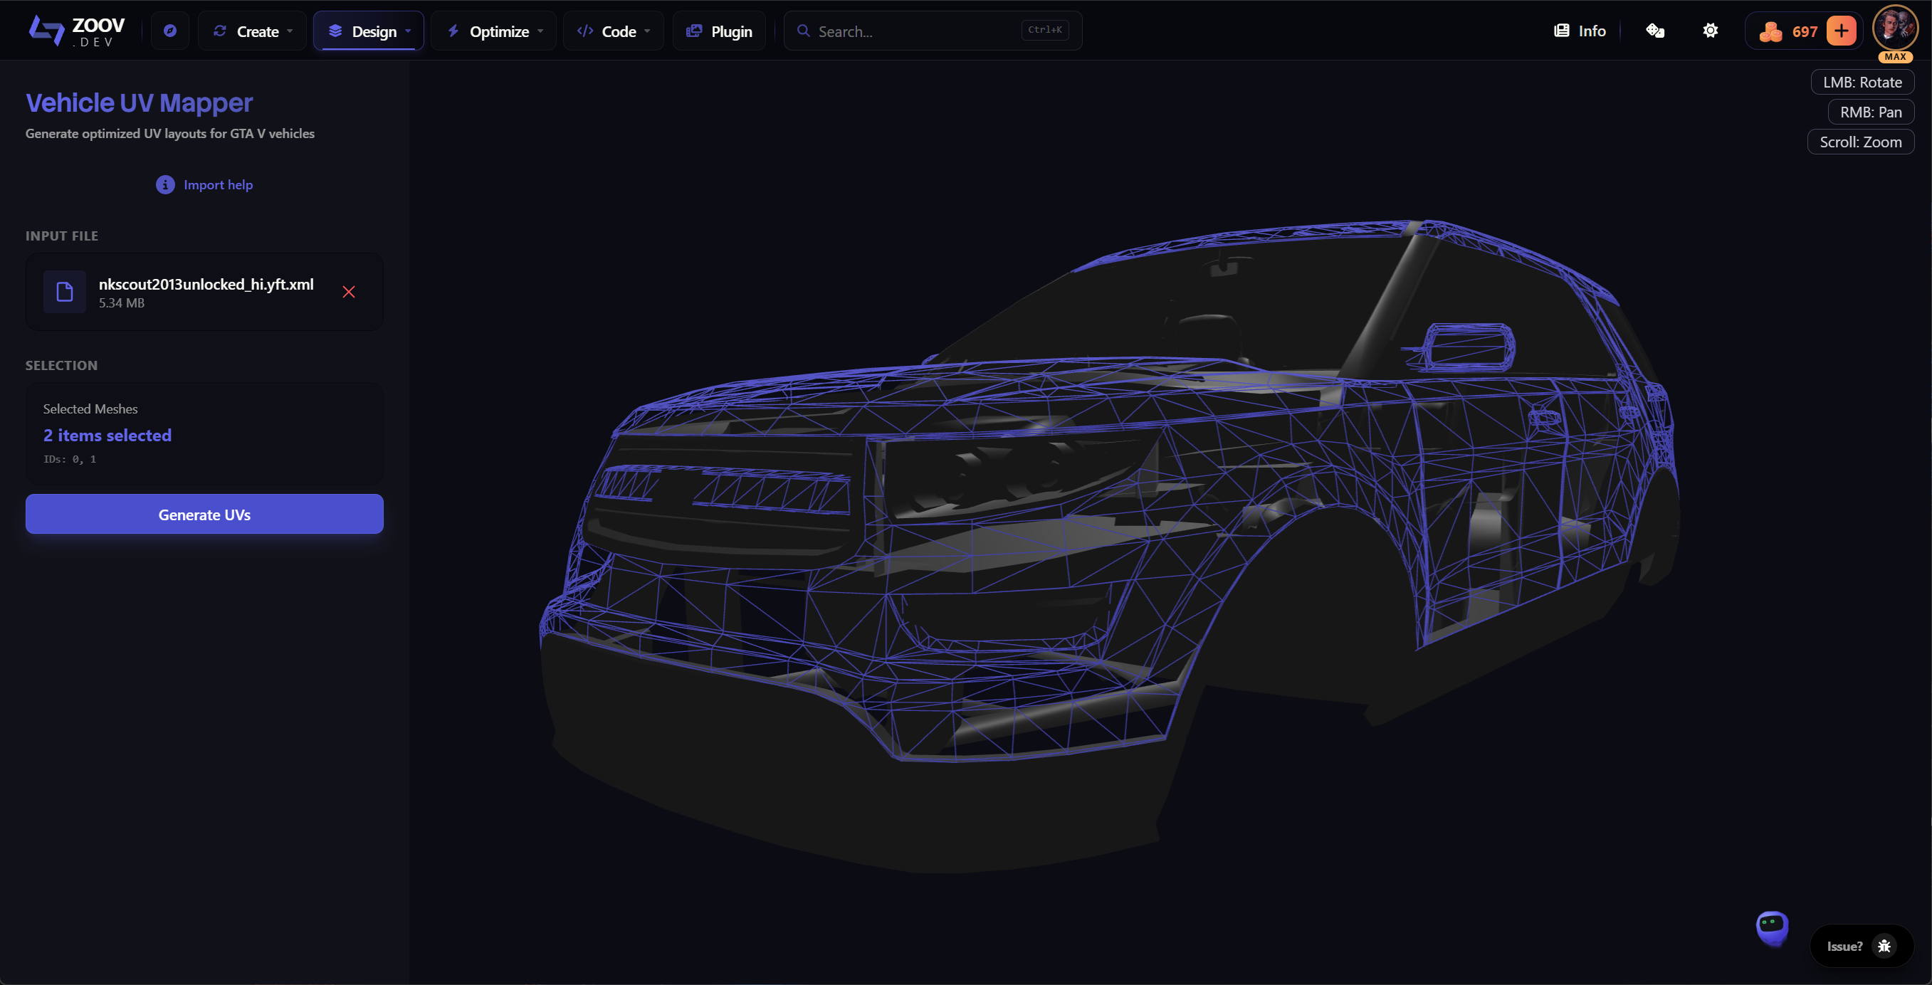Open the settings gear
The height and width of the screenshot is (985, 1932).
(1711, 30)
